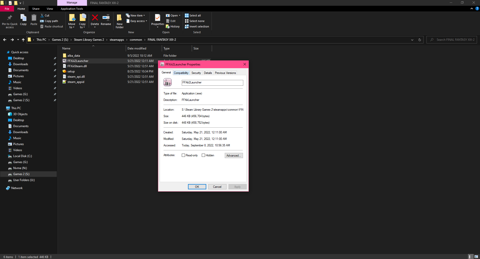Click the Search FINAL FANTASY XIII-2 box
Image resolution: width=480 pixels, height=259 pixels.
pyautogui.click(x=452, y=40)
